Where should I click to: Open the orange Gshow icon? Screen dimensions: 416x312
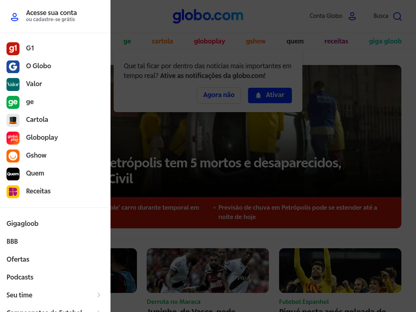click(13, 156)
